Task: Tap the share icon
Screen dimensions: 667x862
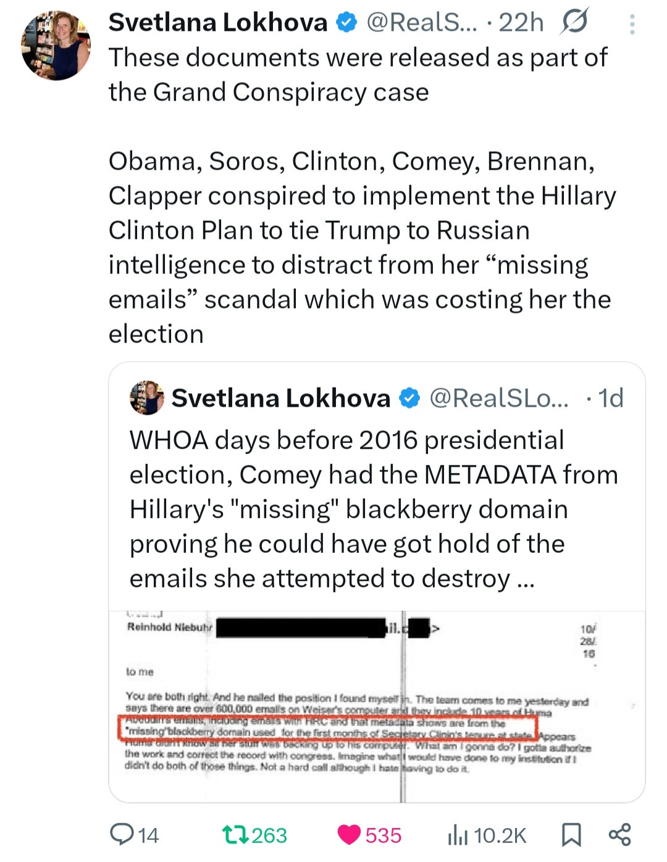Action: click(x=619, y=834)
